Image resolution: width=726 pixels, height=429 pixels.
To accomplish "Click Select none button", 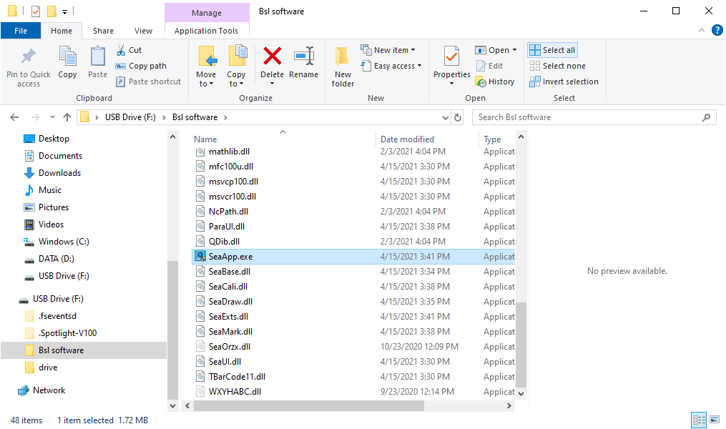I will [x=557, y=66].
